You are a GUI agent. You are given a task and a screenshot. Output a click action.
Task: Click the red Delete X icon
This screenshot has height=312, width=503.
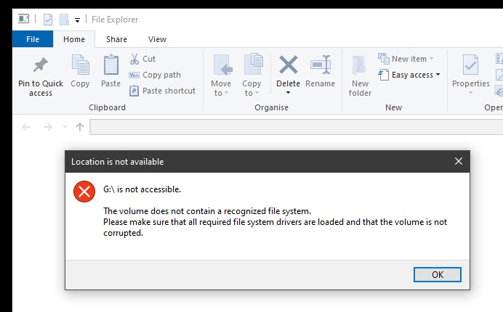[288, 65]
